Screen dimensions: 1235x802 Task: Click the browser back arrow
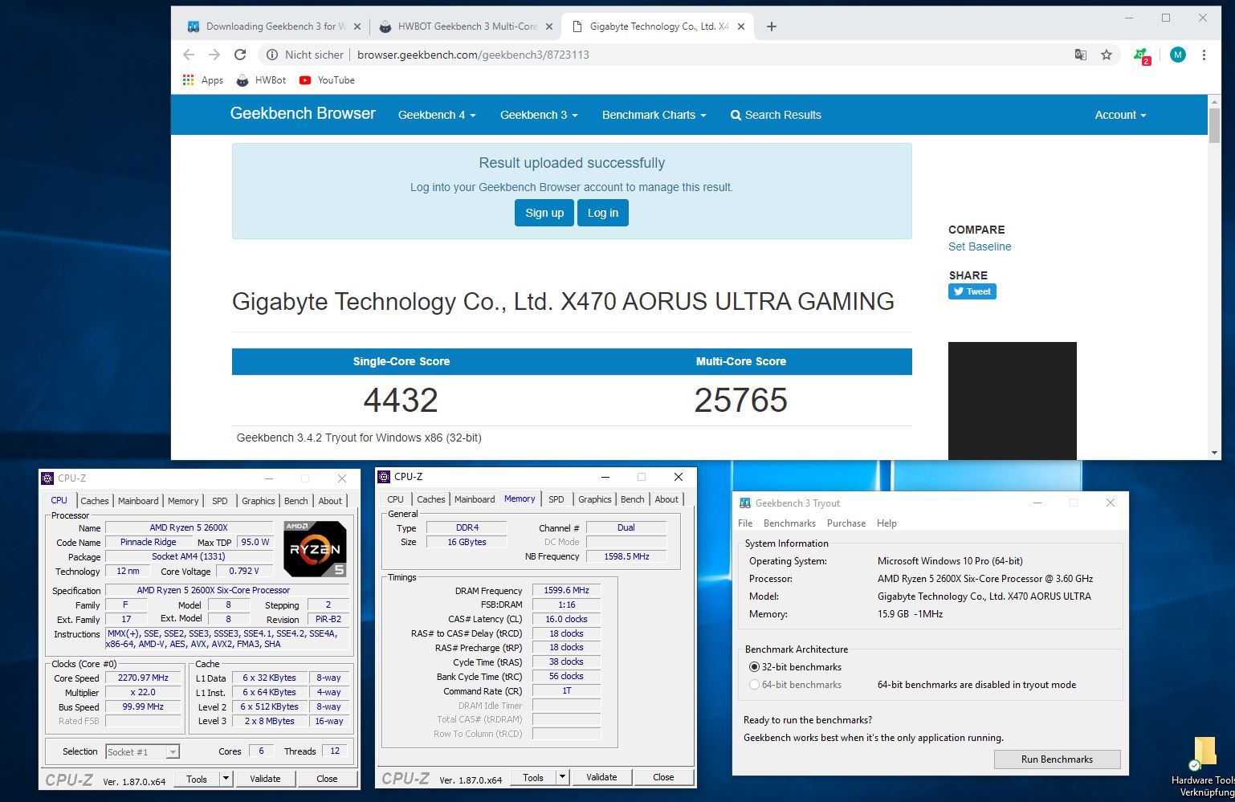pos(189,55)
